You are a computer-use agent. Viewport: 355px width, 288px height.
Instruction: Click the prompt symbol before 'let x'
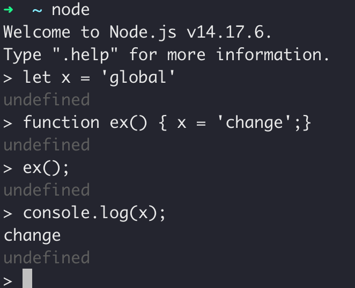pyautogui.click(x=8, y=78)
